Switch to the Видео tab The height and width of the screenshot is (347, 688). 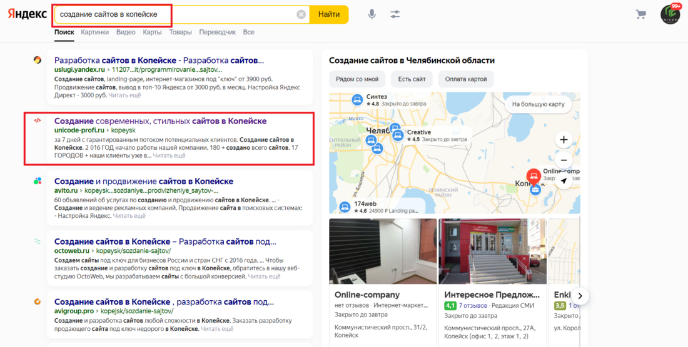(126, 32)
